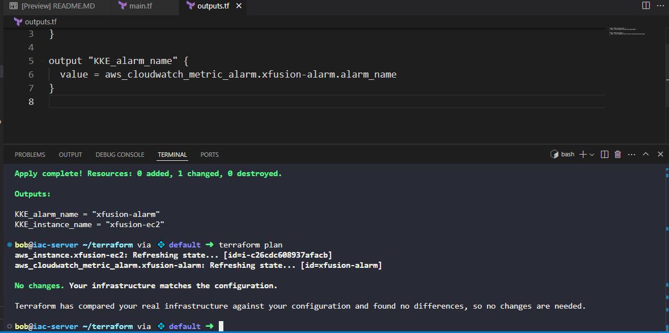Click the KKE_instance_name = "xfusion-ec2" output
669x333 pixels.
[90, 224]
